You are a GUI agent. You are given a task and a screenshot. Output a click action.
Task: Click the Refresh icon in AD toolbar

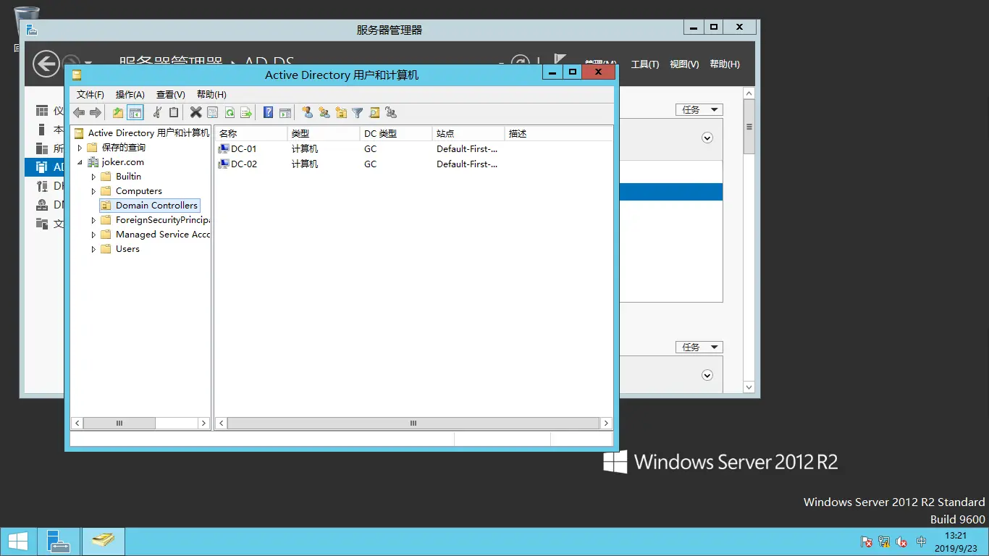coord(230,112)
